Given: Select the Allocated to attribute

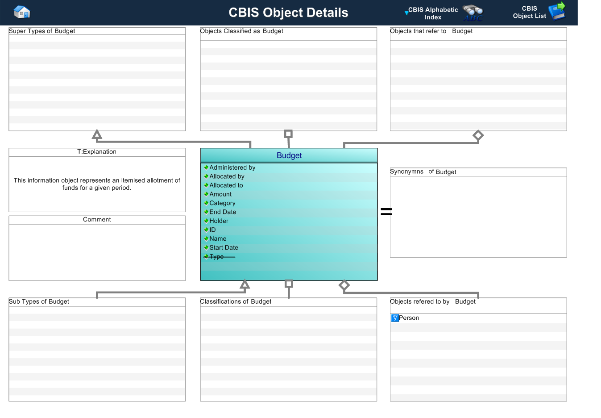Looking at the screenshot, I should (x=226, y=185).
